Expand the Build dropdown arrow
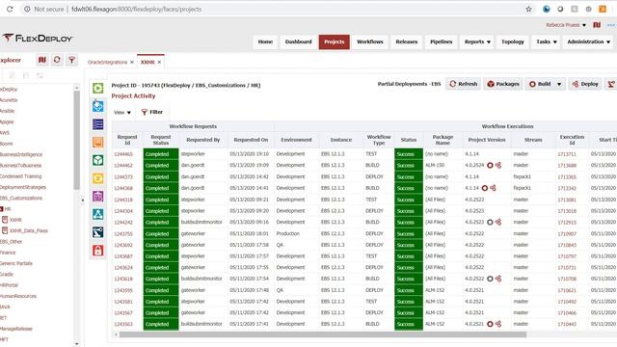This screenshot has height=347, width=617. 559,84
